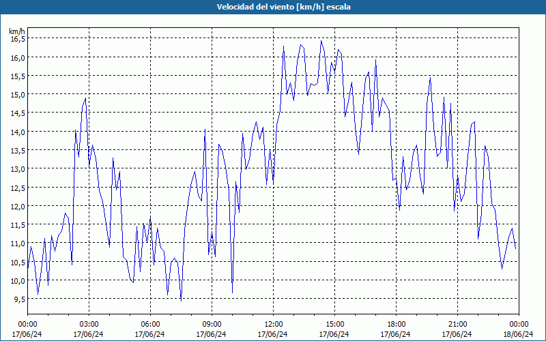Image resolution: width=546 pixels, height=341 pixels.
Task: Select the 11,5 y-axis label
Action: pyautogui.click(x=18, y=225)
